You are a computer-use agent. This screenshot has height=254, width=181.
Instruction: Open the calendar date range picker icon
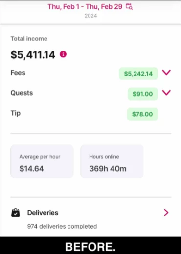129,7
